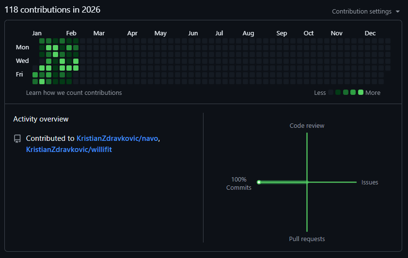Image resolution: width=408 pixels, height=258 pixels.
Task: Open Learn how we count contributions
Action: click(x=74, y=93)
